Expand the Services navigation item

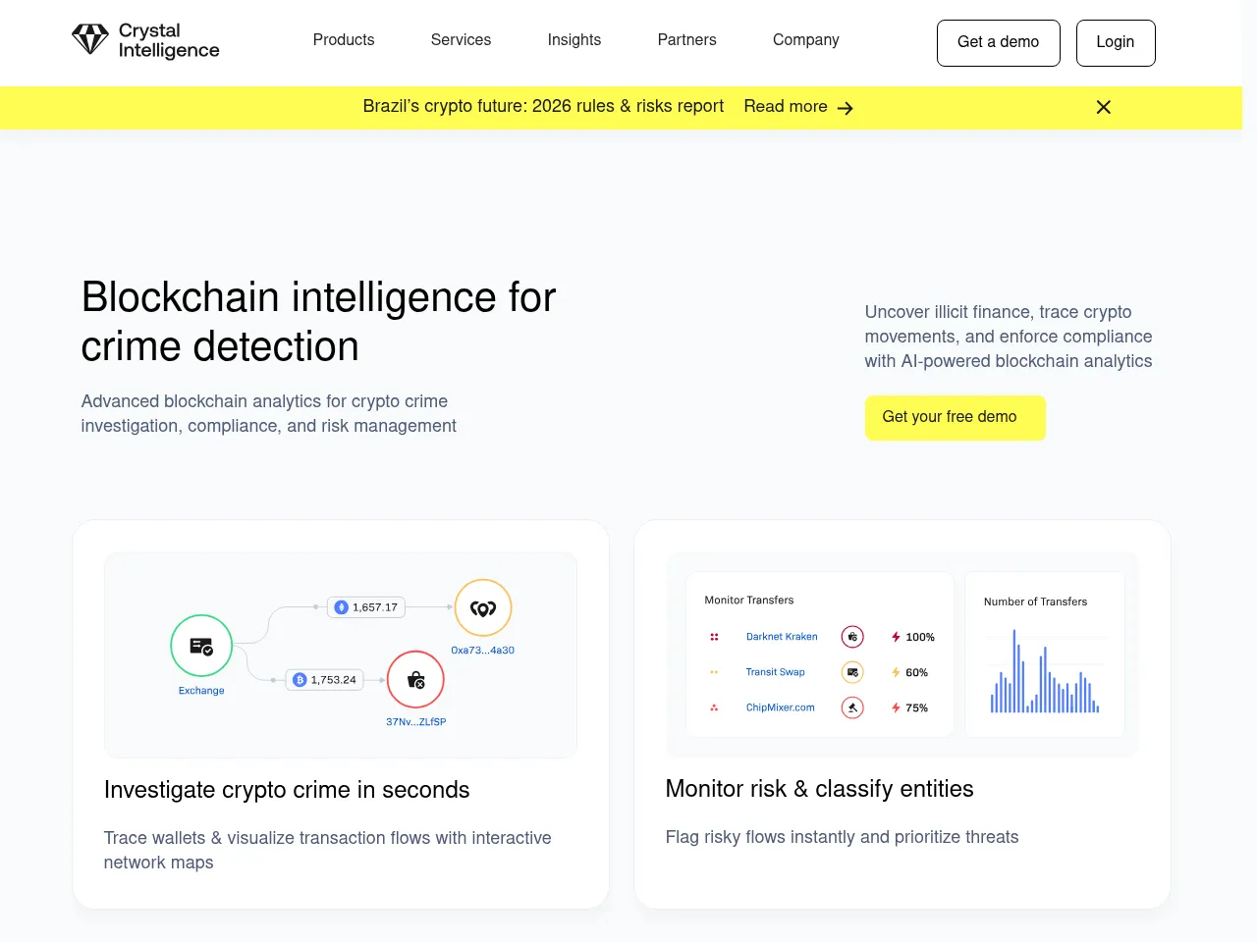pyautogui.click(x=461, y=40)
